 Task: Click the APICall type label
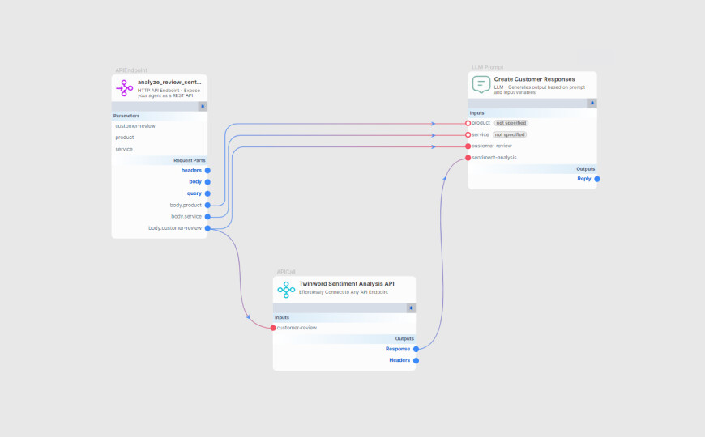[x=286, y=272]
